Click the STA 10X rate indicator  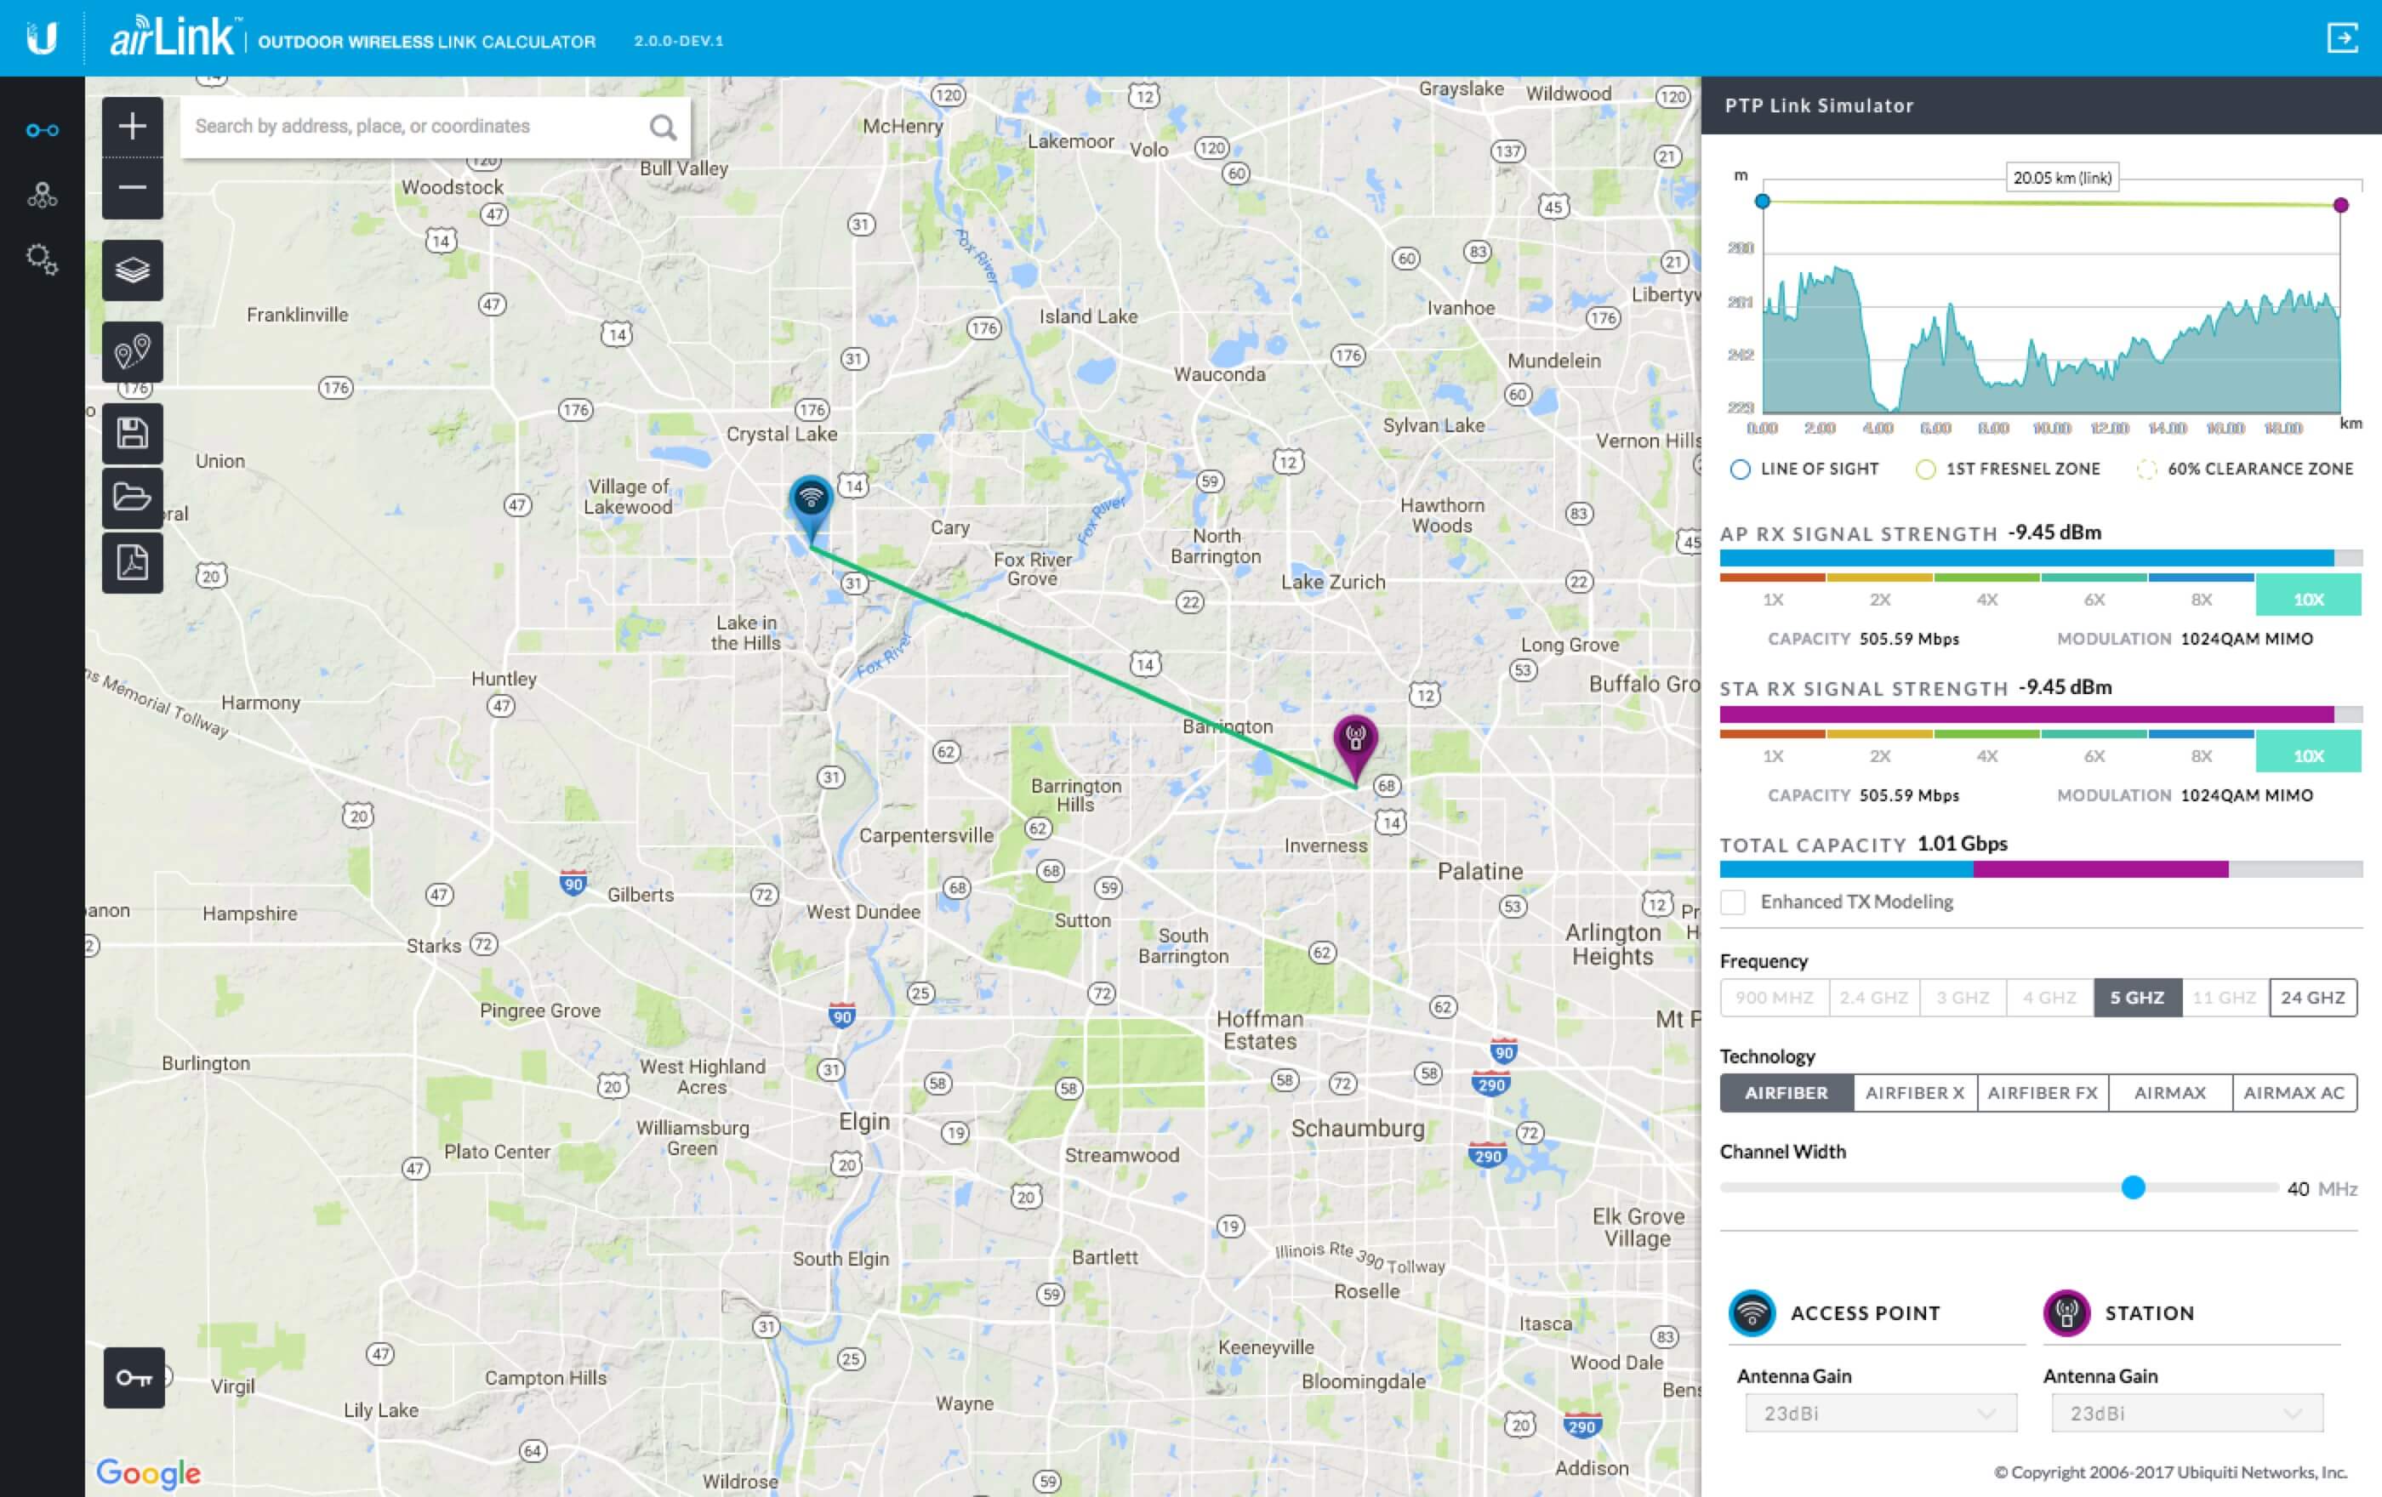(2308, 753)
